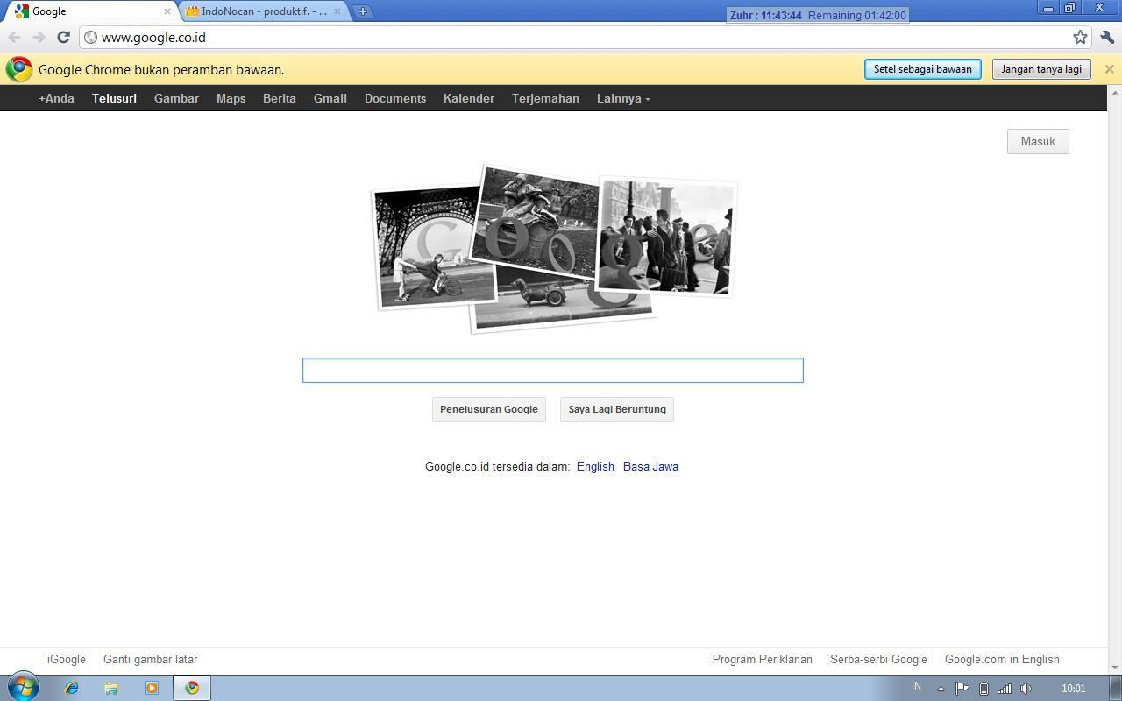The width and height of the screenshot is (1122, 701).
Task: Open the volume speaker tray icon
Action: click(1026, 689)
